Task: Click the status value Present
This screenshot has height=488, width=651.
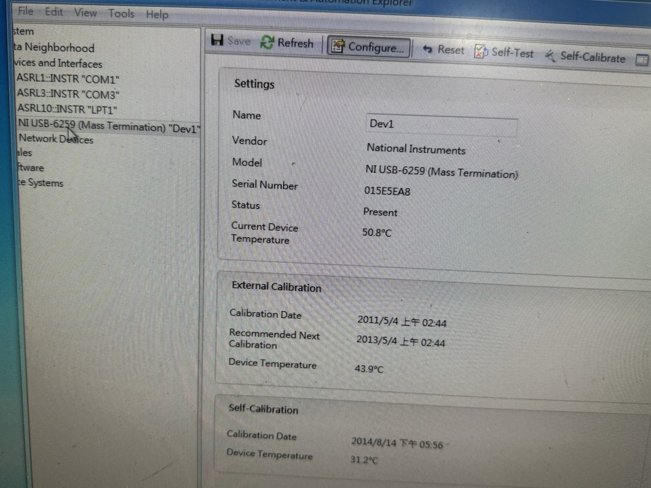Action: (x=380, y=212)
